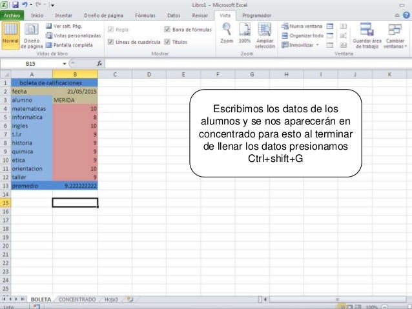412x309 pixels.
Task: Click Nueva ventana
Action: pyautogui.click(x=302, y=26)
